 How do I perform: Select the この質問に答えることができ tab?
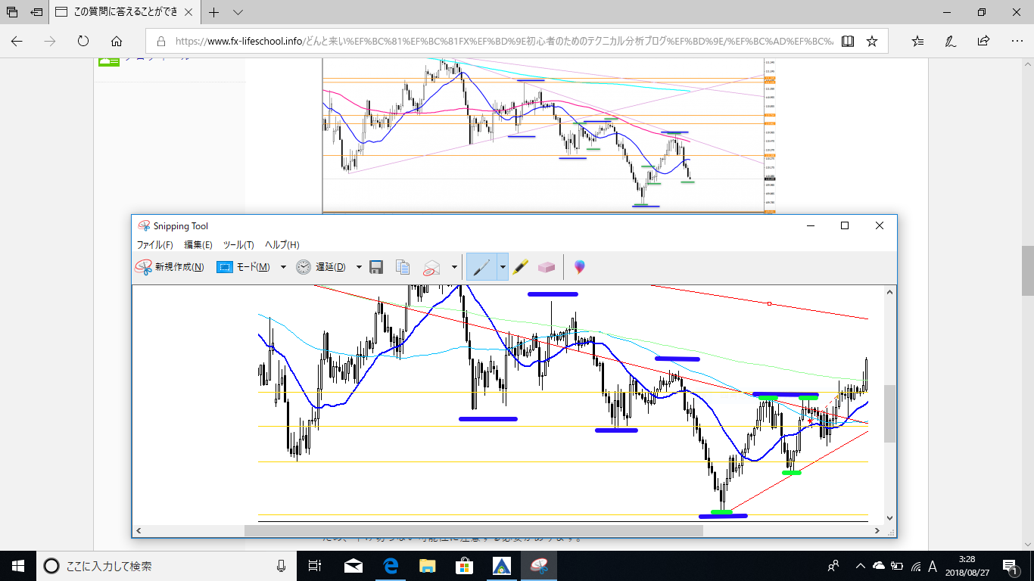coord(126,12)
